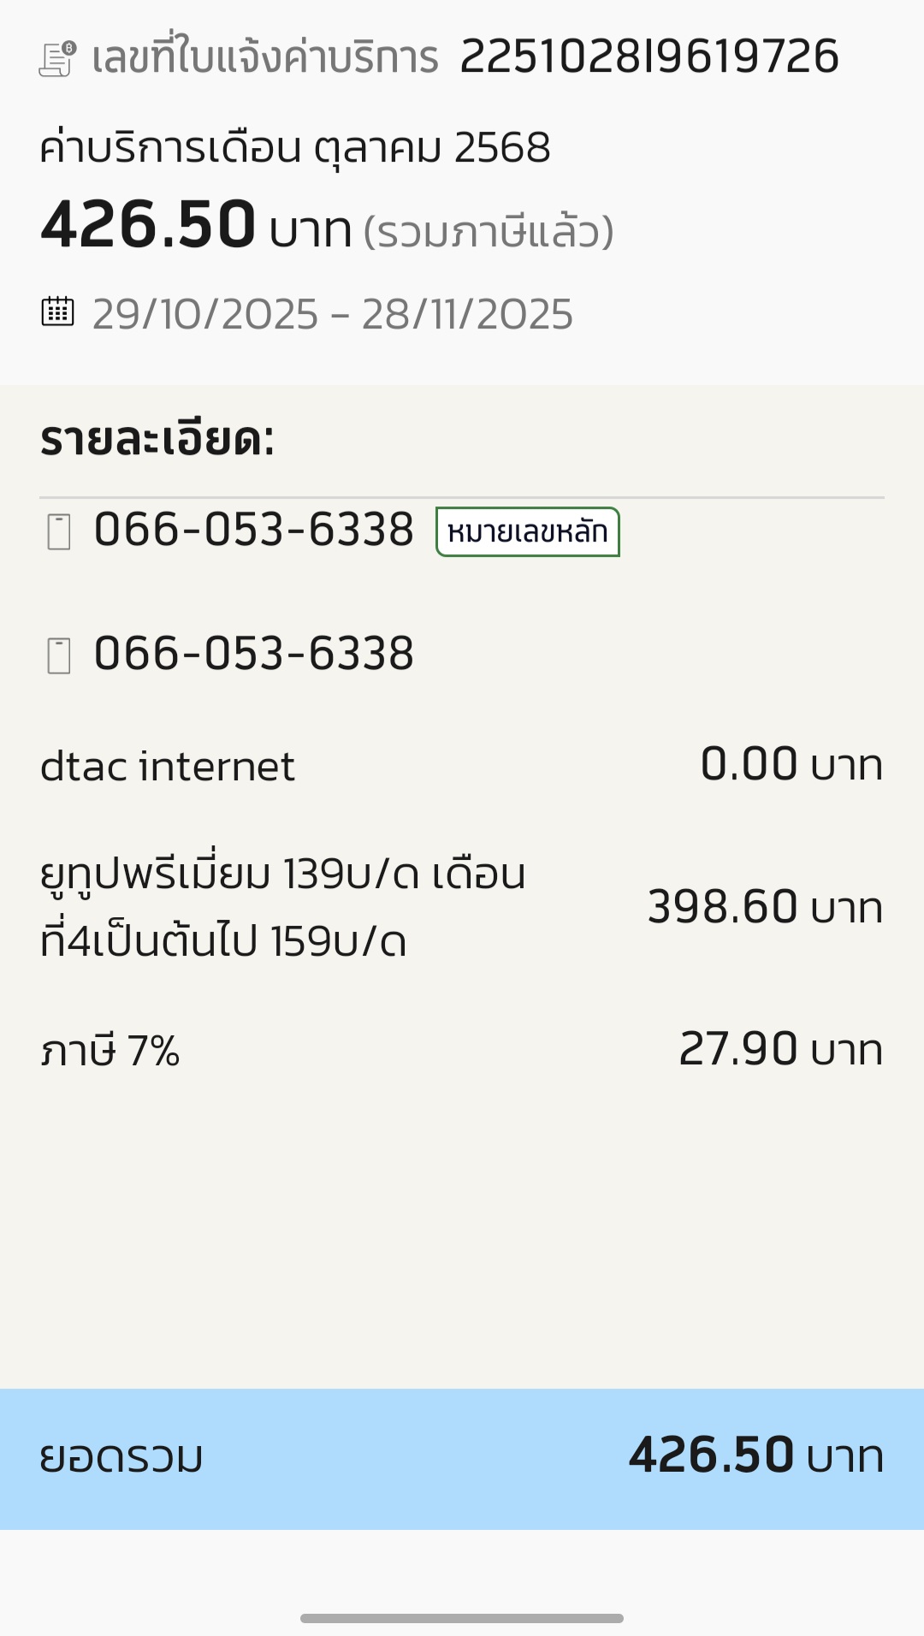Tap the YouTube Premium package description

282,907
